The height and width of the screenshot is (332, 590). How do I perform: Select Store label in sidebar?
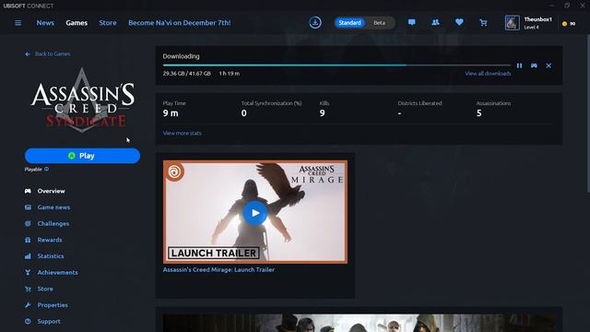tap(45, 289)
